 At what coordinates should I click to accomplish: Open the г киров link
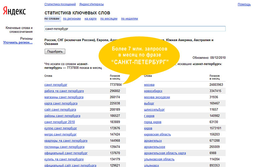point(149,116)
